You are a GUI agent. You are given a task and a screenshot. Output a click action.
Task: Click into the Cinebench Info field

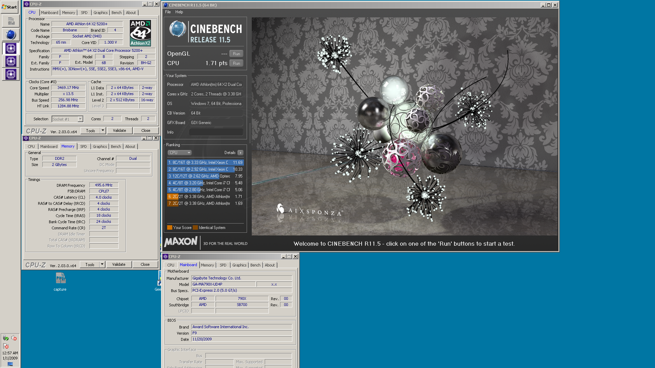pyautogui.click(x=216, y=132)
